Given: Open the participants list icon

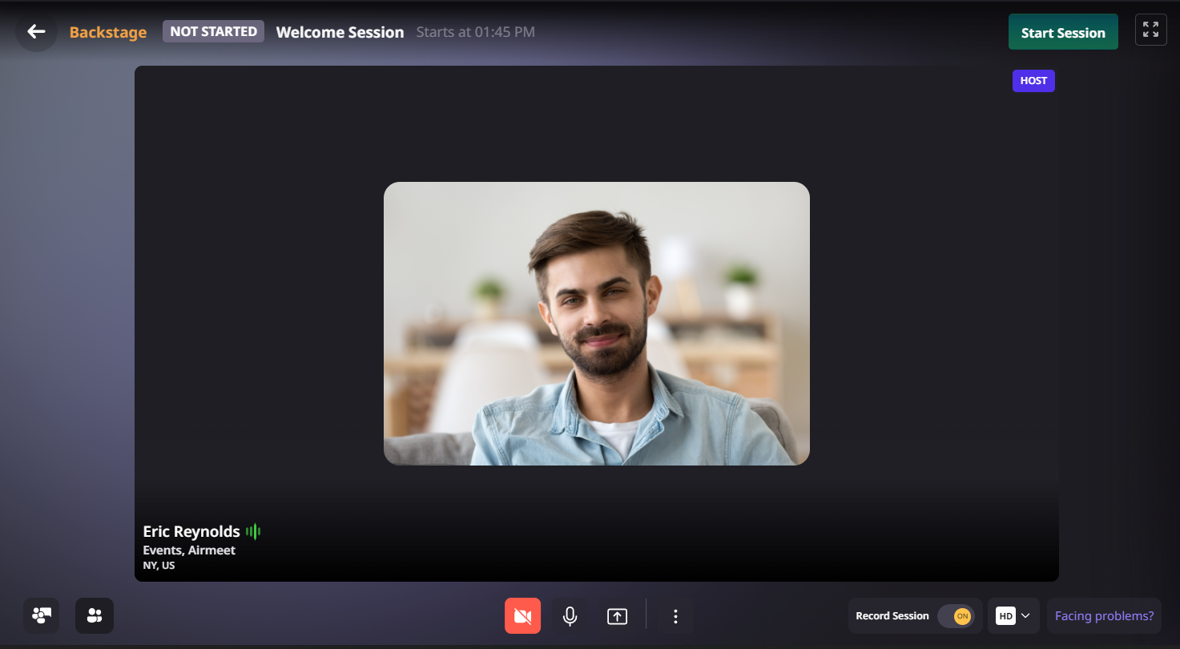Looking at the screenshot, I should pyautogui.click(x=95, y=615).
